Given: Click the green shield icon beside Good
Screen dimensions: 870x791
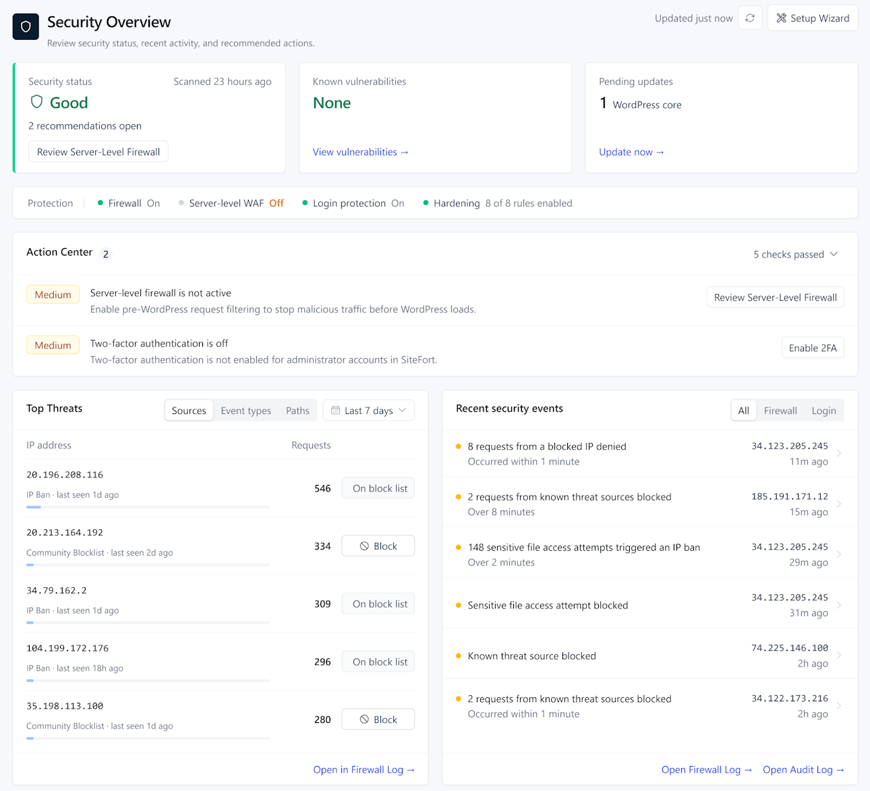Looking at the screenshot, I should [37, 102].
